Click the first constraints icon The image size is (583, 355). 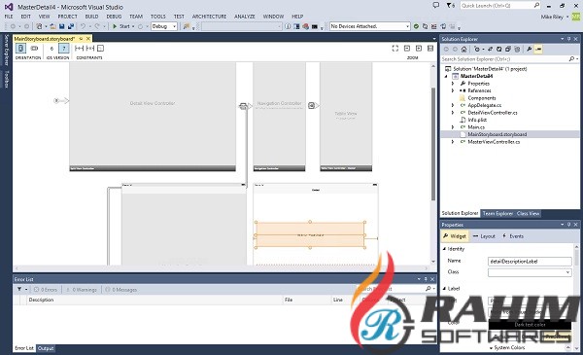point(79,48)
